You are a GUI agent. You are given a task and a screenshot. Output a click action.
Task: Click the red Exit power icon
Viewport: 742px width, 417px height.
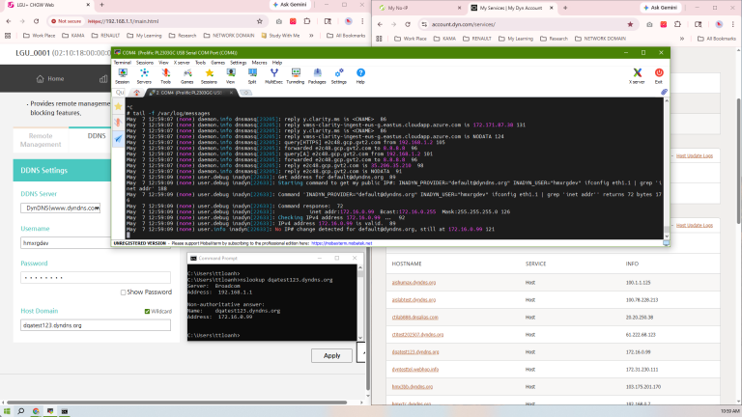point(659,75)
